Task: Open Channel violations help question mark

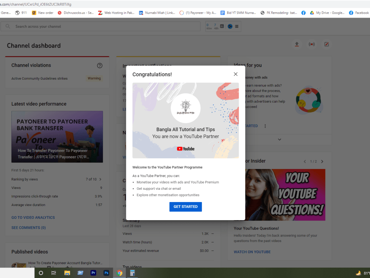Action: [100, 66]
